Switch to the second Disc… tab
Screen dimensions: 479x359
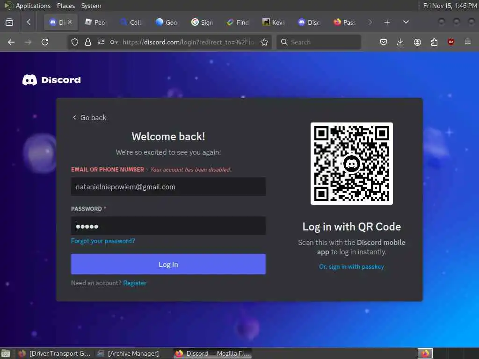click(309, 22)
